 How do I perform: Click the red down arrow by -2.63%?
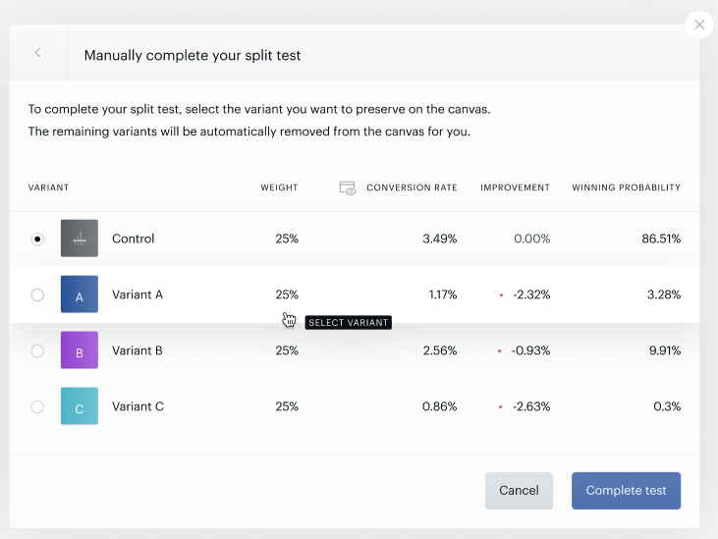[501, 407]
